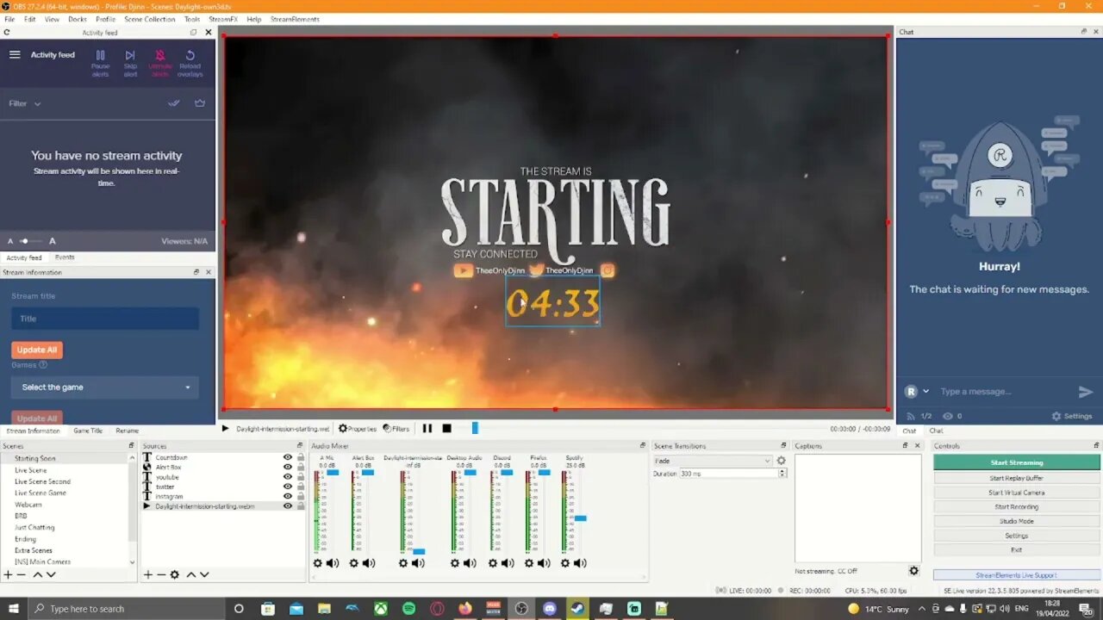This screenshot has width=1103, height=620.
Task: Open Scene Transitions properties gear
Action: 781,461
